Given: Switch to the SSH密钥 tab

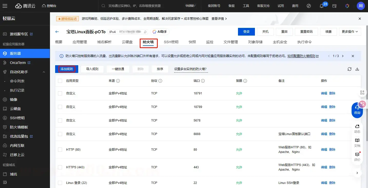Looking at the screenshot, I should [171, 42].
